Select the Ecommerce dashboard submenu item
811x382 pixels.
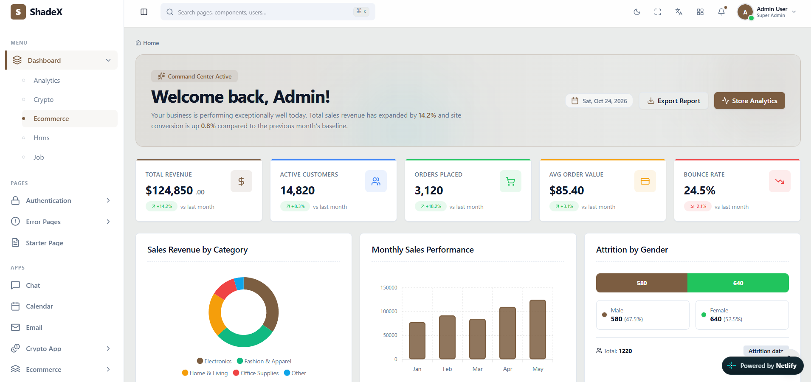(70, 118)
